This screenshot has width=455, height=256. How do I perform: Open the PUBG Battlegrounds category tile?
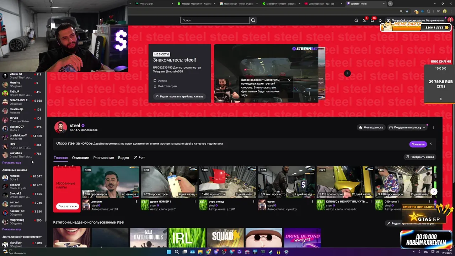pos(148,238)
